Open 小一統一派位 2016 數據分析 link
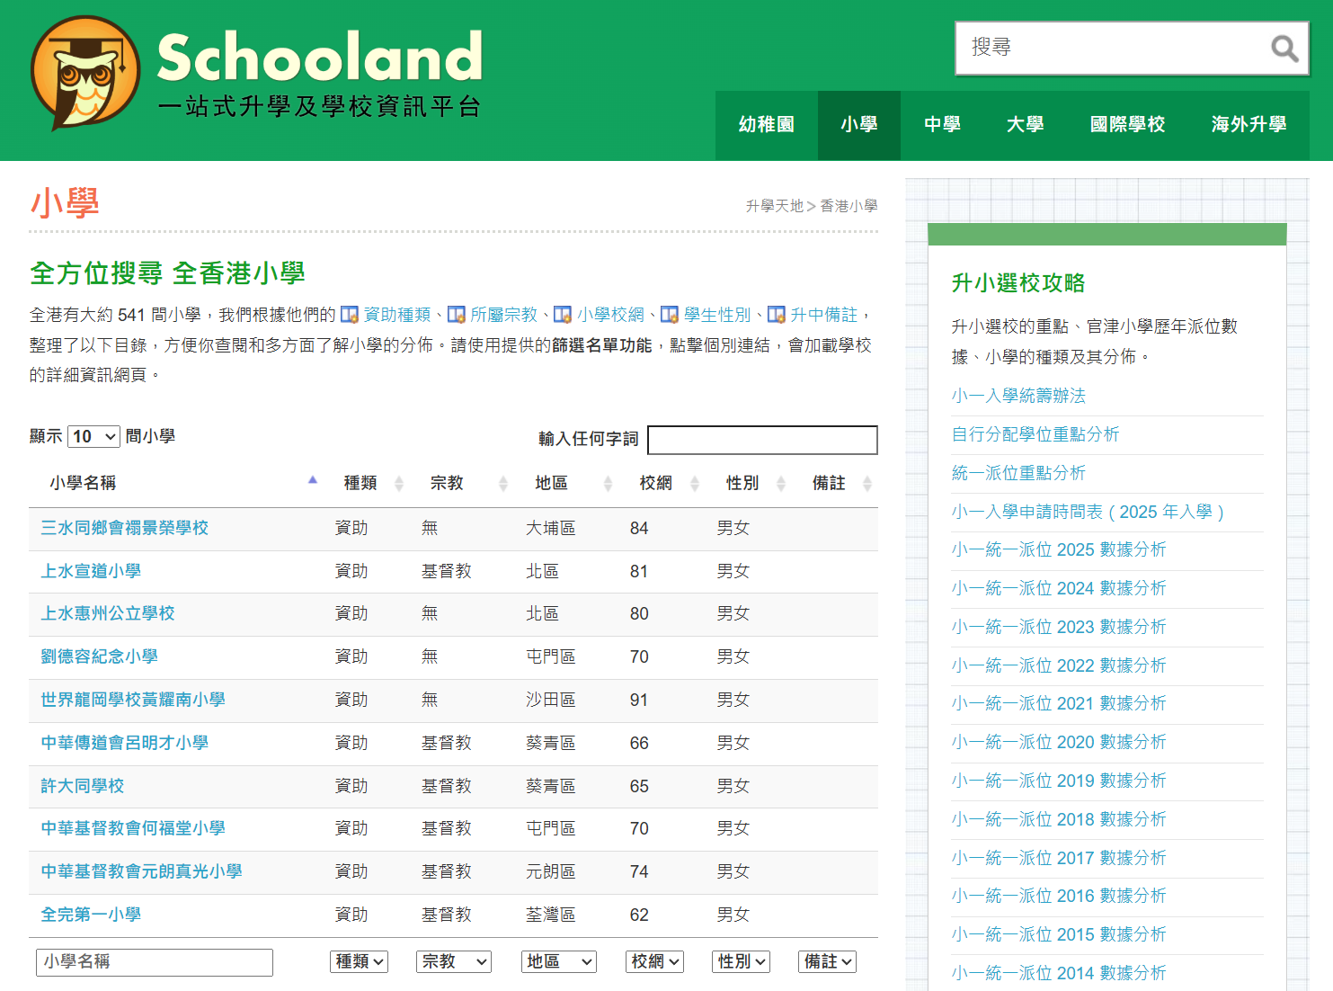 (1059, 896)
